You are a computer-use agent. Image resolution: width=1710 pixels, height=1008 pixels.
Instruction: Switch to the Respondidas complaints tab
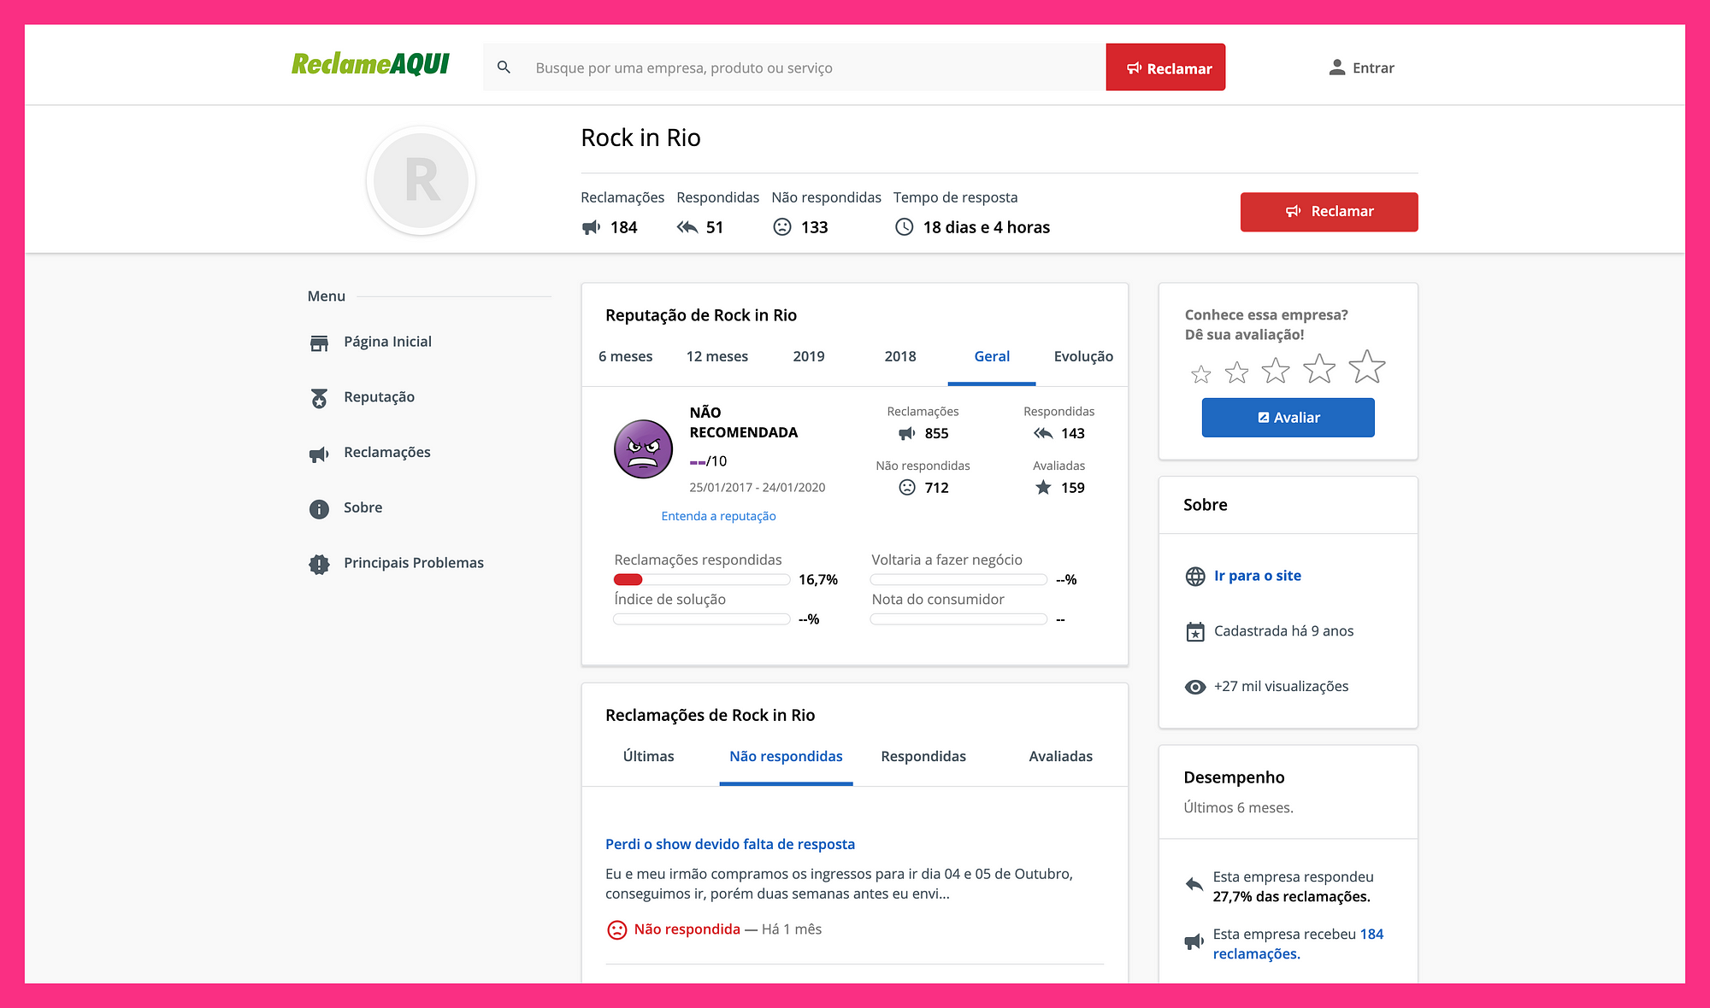tap(923, 757)
